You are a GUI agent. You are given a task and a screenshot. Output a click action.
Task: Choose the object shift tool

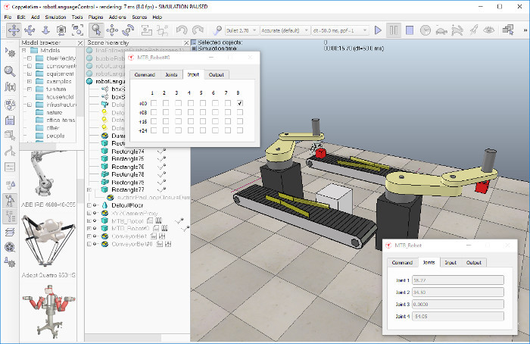[x=112, y=30]
